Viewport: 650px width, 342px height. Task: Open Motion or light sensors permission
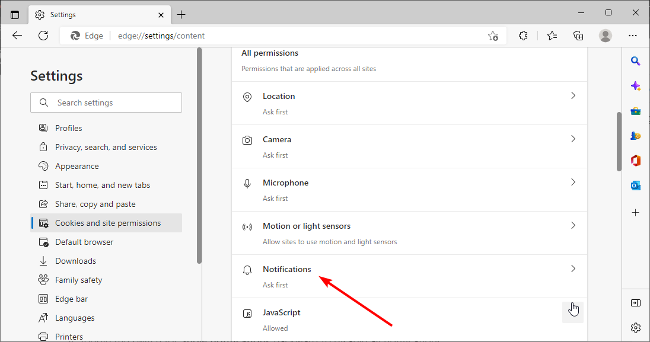[x=410, y=233]
